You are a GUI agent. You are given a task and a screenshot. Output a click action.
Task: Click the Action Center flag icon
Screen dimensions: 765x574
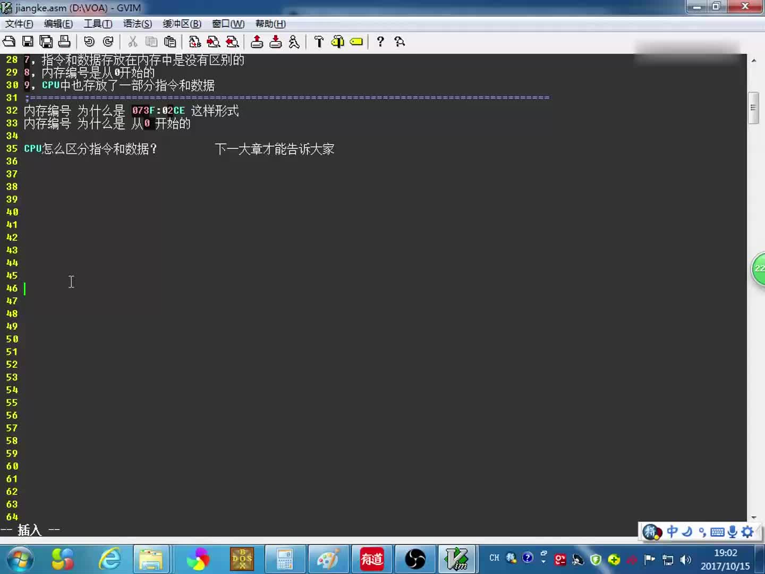pos(650,559)
